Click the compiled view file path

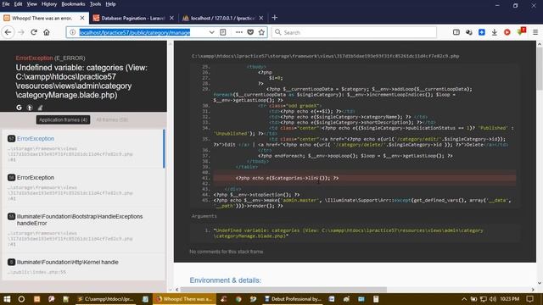pos(325,56)
